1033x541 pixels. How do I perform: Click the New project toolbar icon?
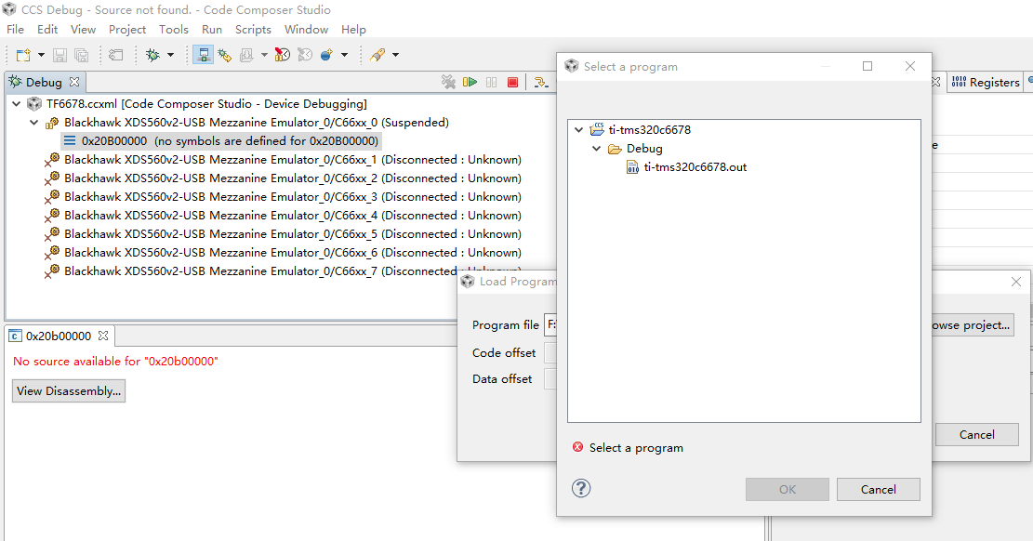pos(22,56)
